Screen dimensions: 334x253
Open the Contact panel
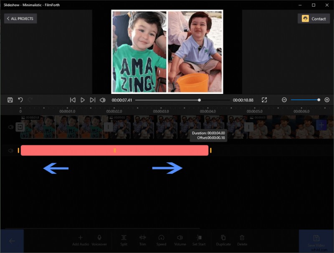314,18
